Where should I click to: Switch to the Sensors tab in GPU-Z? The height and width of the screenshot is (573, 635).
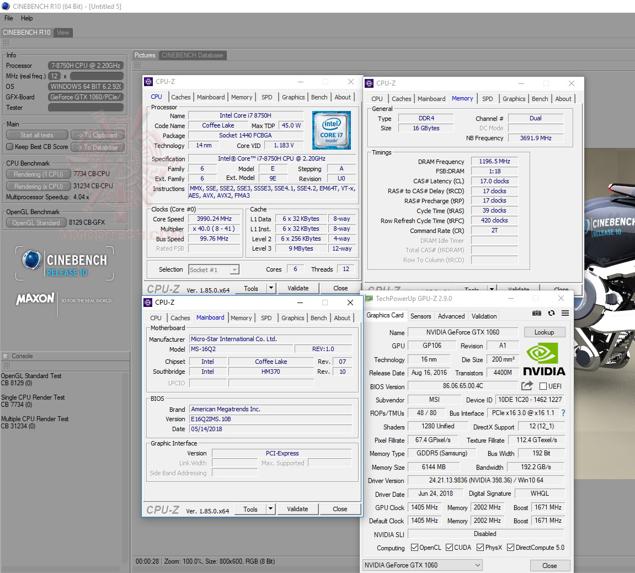pos(420,316)
